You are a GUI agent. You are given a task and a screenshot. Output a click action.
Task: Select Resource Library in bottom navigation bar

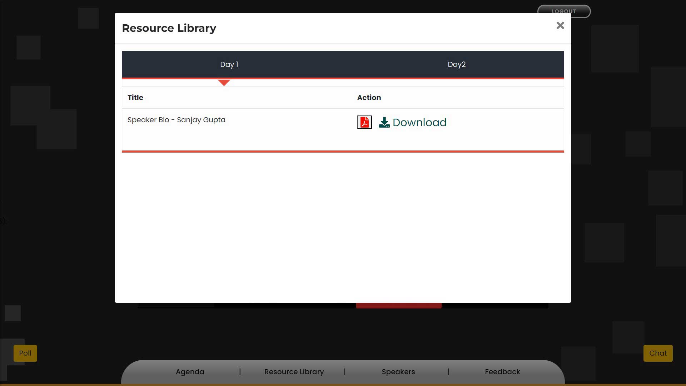[x=294, y=372]
